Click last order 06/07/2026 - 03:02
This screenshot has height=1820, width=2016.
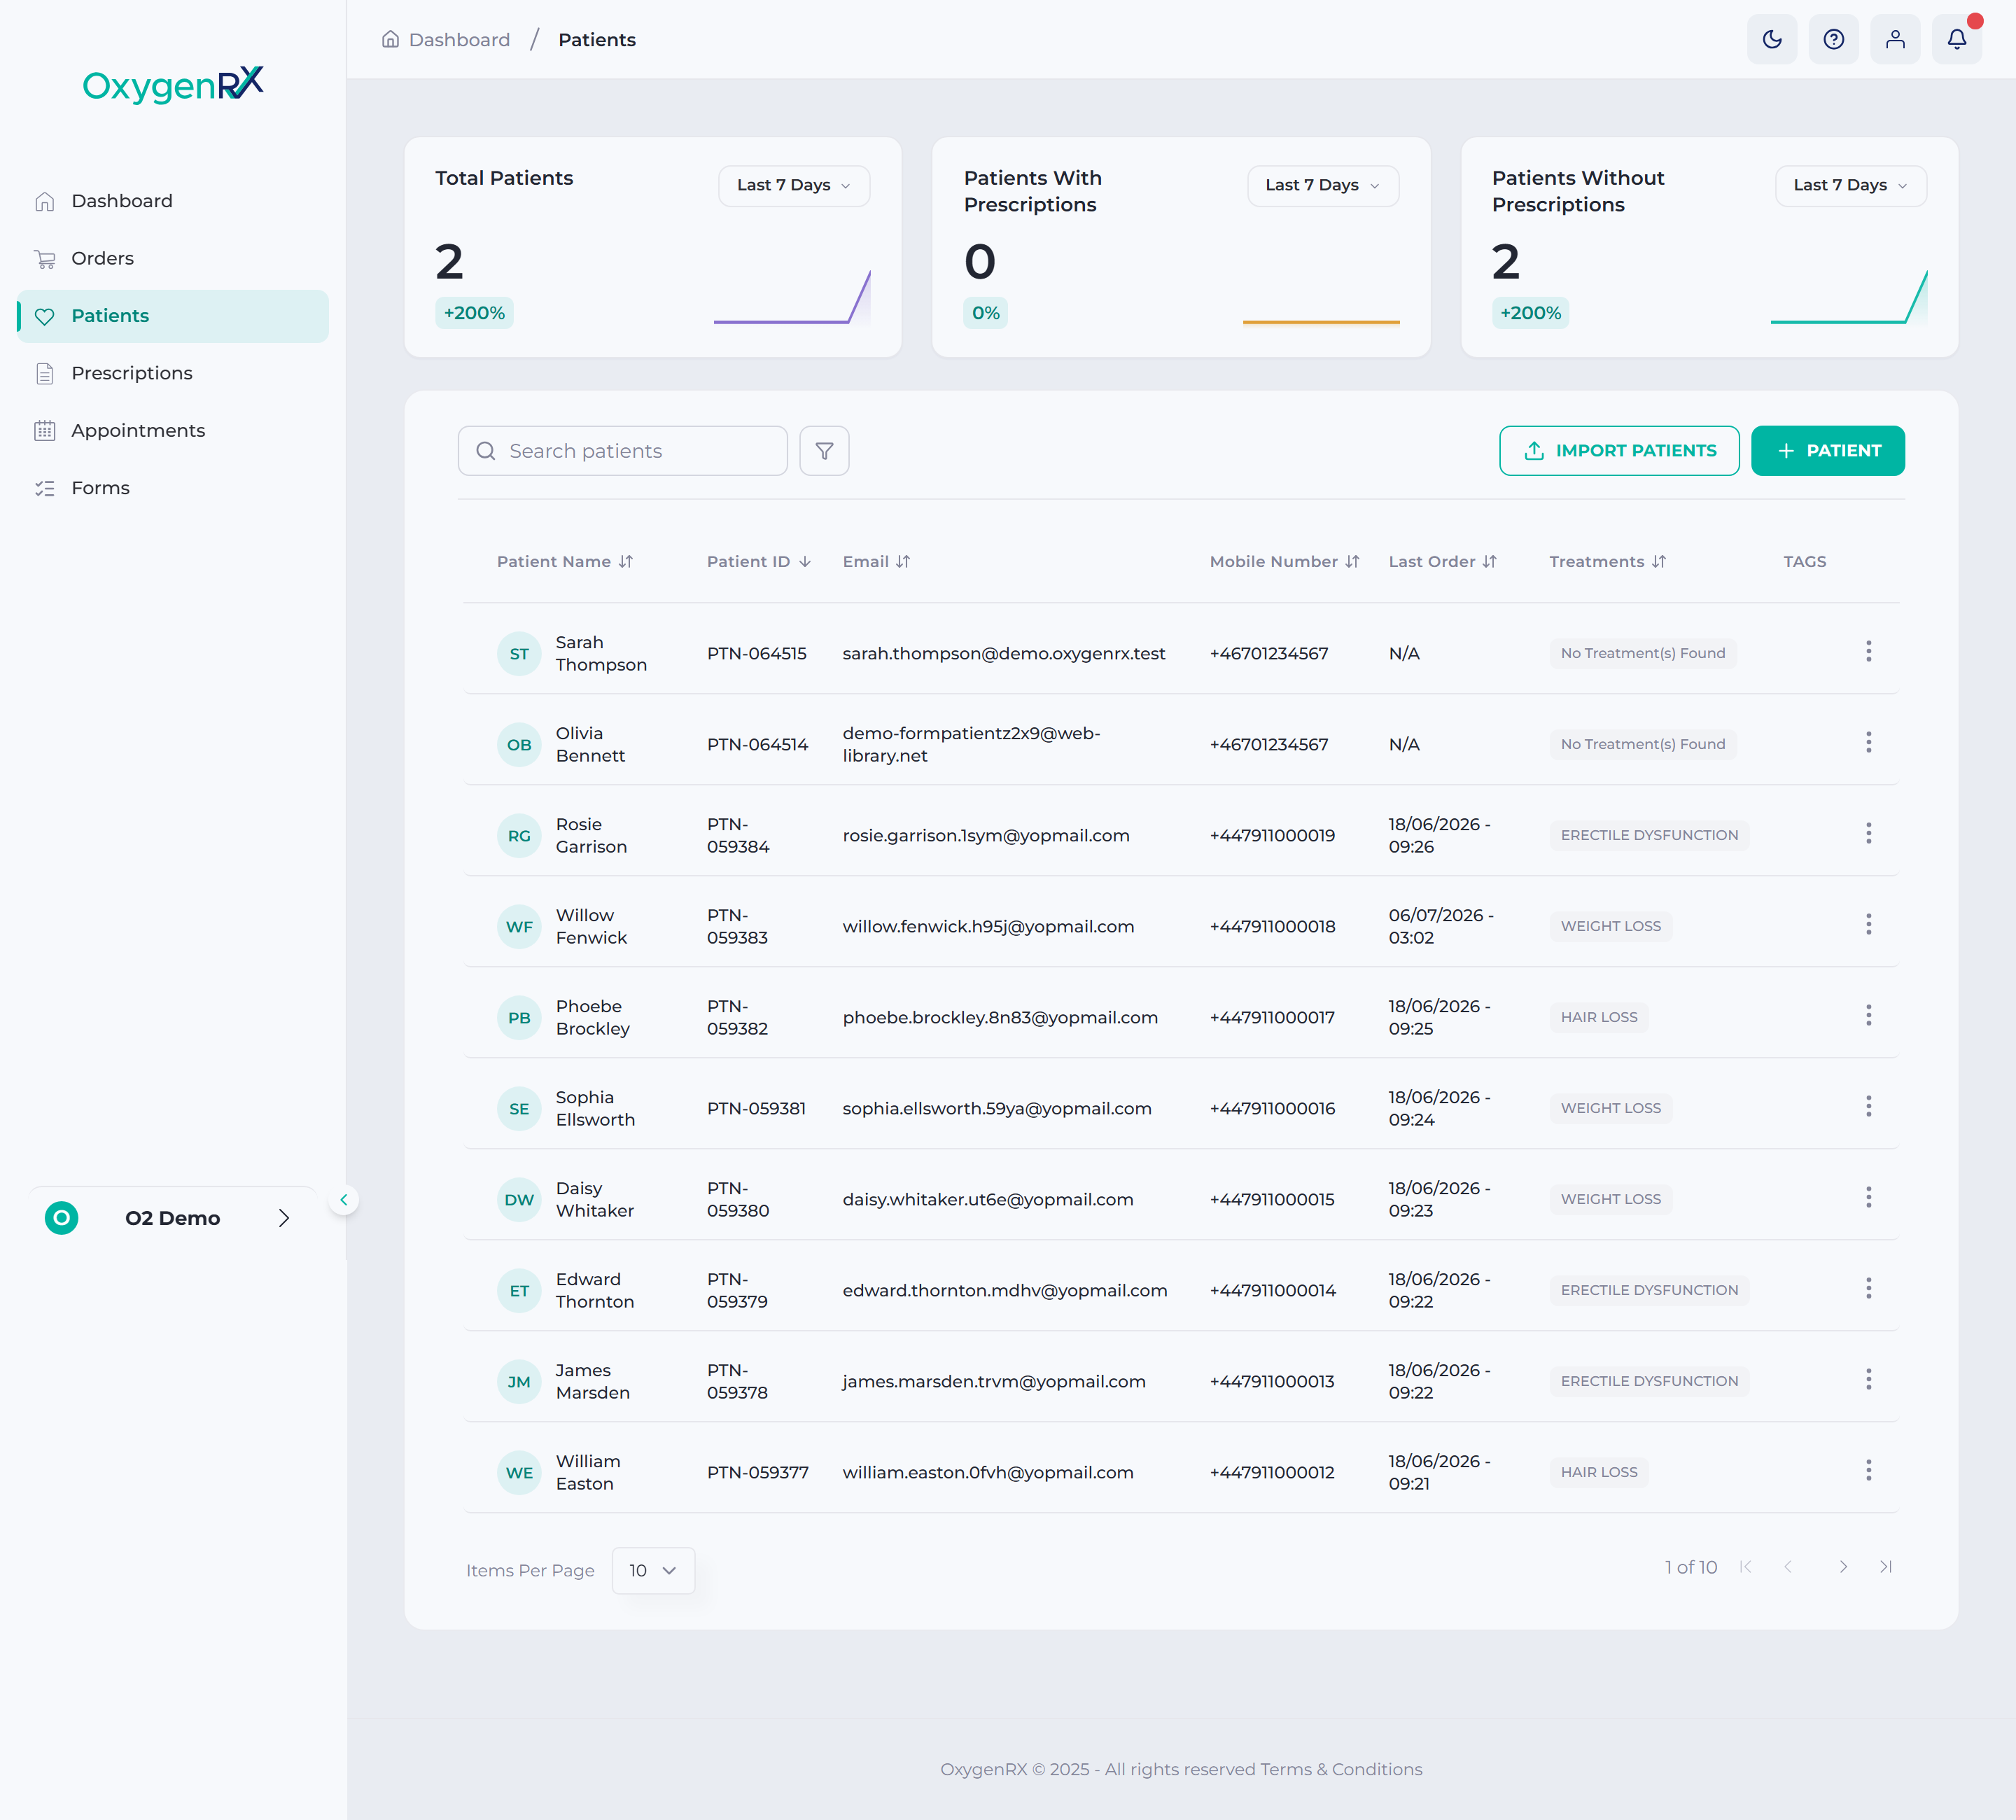(x=1441, y=926)
